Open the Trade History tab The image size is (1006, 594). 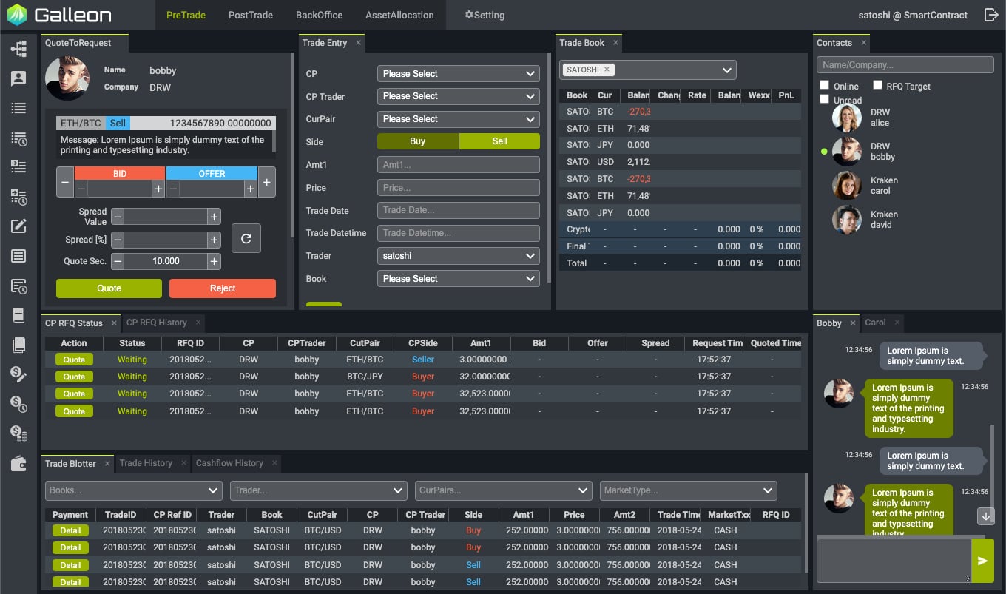(146, 463)
